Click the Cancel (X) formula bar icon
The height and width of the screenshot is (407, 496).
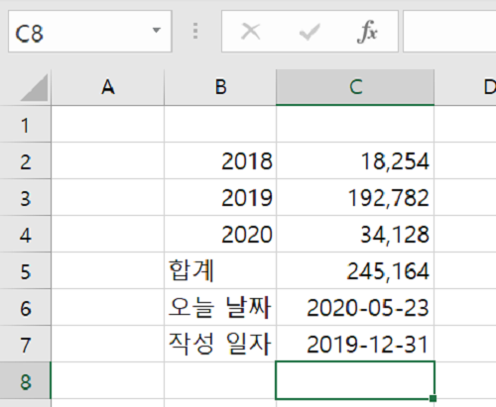point(250,32)
